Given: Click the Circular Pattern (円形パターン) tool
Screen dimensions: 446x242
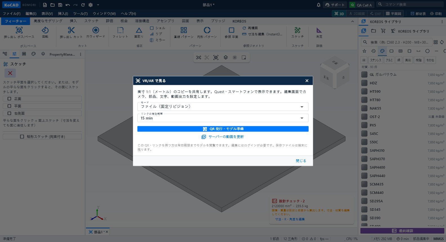Looking at the screenshot, I should (207, 32).
